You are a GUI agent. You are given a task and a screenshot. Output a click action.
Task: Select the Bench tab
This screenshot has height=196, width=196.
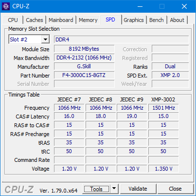[x=157, y=20]
